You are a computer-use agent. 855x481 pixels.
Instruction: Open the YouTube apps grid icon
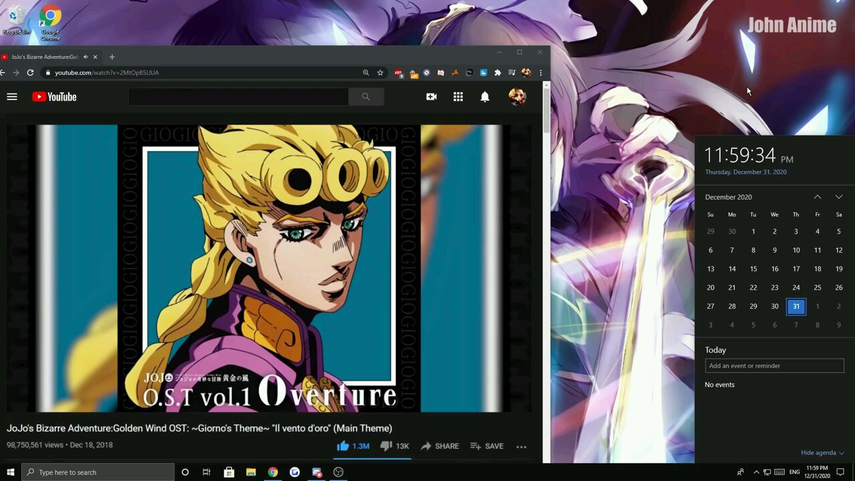click(458, 97)
